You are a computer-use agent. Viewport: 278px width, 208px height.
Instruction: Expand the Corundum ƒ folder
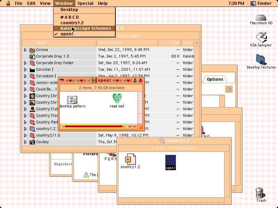click(25, 76)
